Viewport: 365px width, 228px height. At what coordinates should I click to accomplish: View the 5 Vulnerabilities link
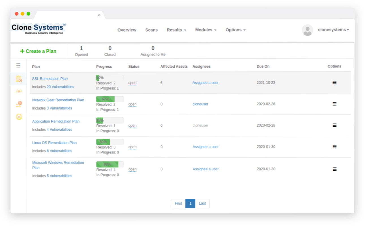click(x=59, y=176)
